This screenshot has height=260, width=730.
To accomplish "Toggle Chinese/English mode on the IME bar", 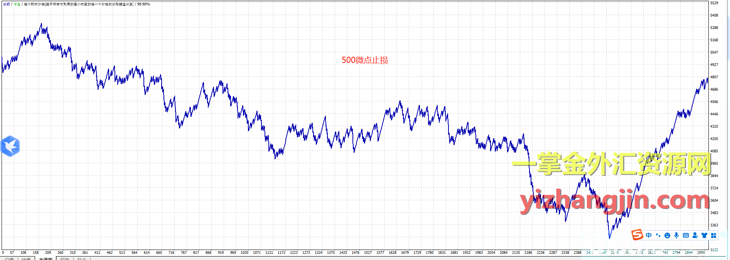I will (x=649, y=235).
